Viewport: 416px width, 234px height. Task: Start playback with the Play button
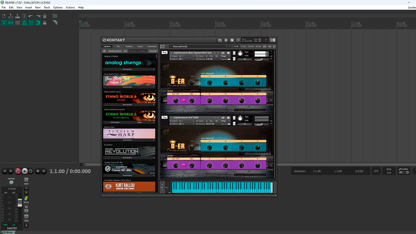coord(25,171)
